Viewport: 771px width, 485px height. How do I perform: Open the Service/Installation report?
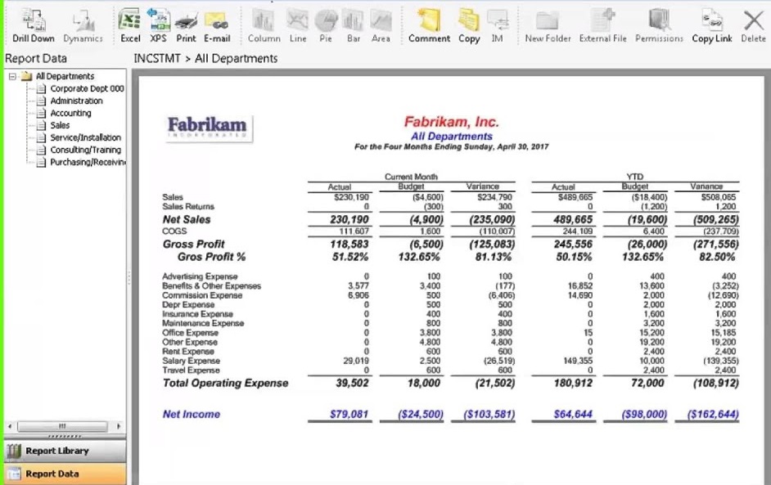pyautogui.click(x=86, y=137)
